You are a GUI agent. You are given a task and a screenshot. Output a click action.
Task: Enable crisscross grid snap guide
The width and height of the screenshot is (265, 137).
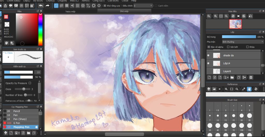click(67, 6)
